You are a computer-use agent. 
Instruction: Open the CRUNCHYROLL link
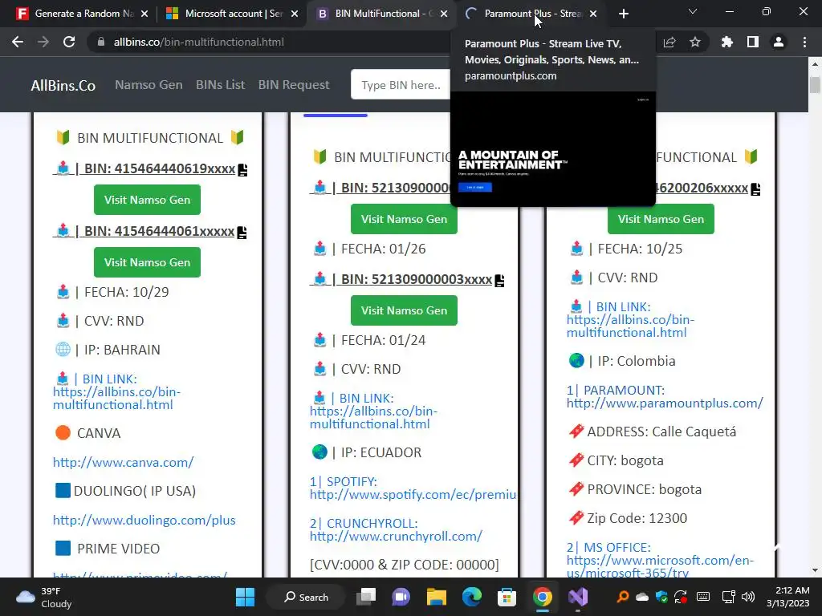tap(396, 530)
